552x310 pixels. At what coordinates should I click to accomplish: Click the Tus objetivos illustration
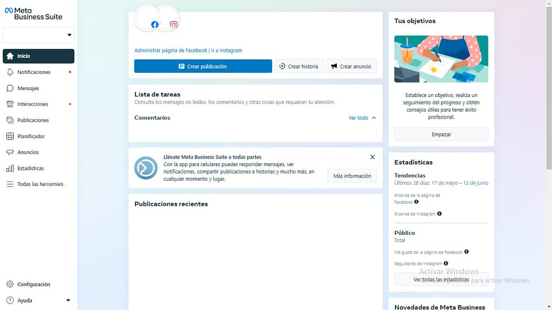pos(441,59)
